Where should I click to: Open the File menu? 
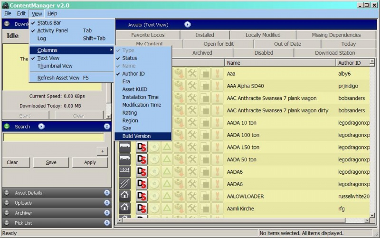pyautogui.click(x=8, y=14)
